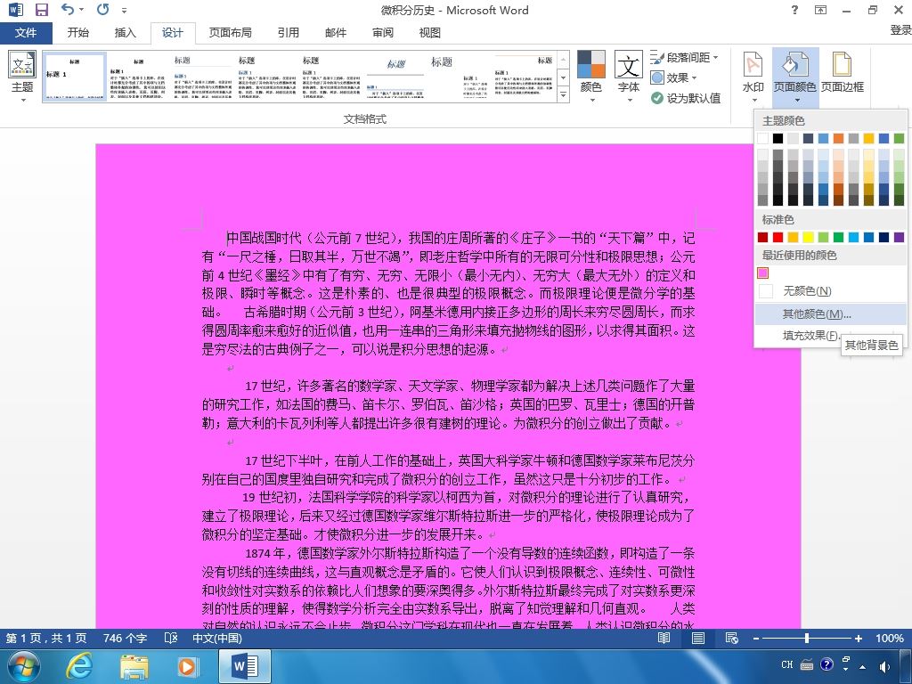This screenshot has height=684, width=912.
Task: Click the Word taskbar icon
Action: point(245,666)
